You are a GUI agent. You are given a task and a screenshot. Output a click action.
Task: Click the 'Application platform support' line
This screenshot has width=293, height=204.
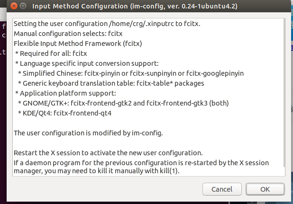tap(65, 93)
